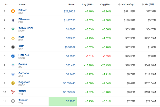
Task: Sort table by rank number column
Action: point(6,5)
